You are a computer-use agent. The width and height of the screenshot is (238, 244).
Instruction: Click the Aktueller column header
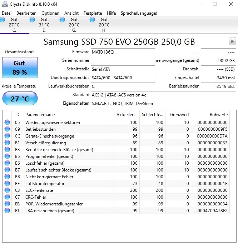coord(127,115)
